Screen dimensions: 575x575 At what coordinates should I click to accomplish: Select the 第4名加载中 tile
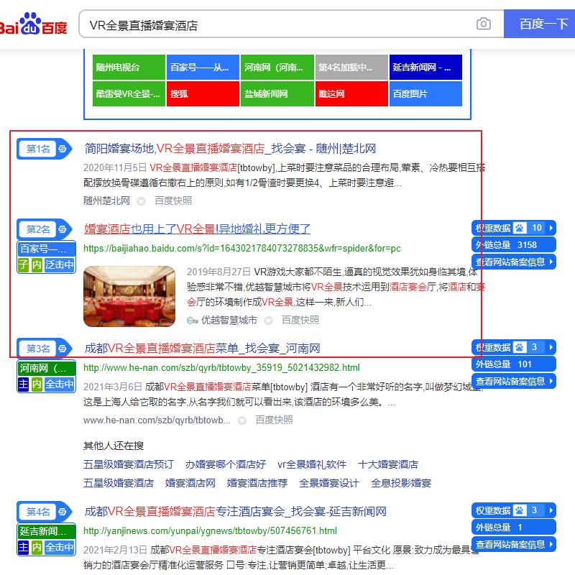pyautogui.click(x=351, y=67)
